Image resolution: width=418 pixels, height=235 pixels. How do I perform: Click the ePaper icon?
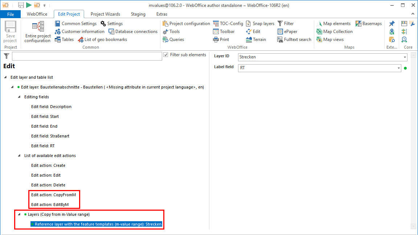coord(287,31)
